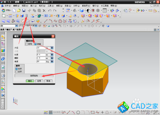This screenshot has height=115, width=160.
Task: Open the clock History panel in sidebar
Action: [3, 75]
